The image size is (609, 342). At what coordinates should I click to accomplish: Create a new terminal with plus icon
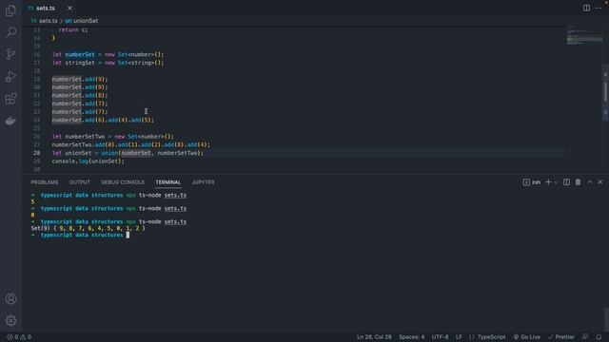[x=548, y=182]
